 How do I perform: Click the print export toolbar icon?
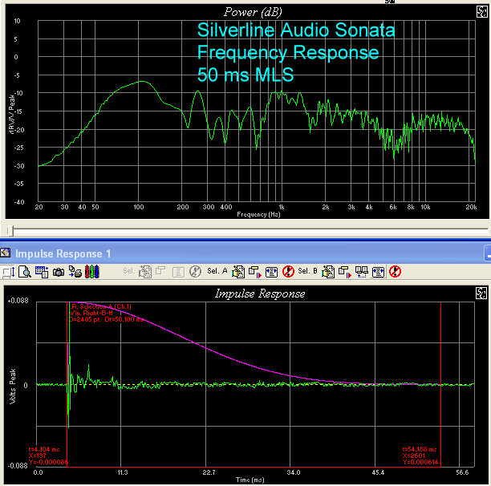74,272
